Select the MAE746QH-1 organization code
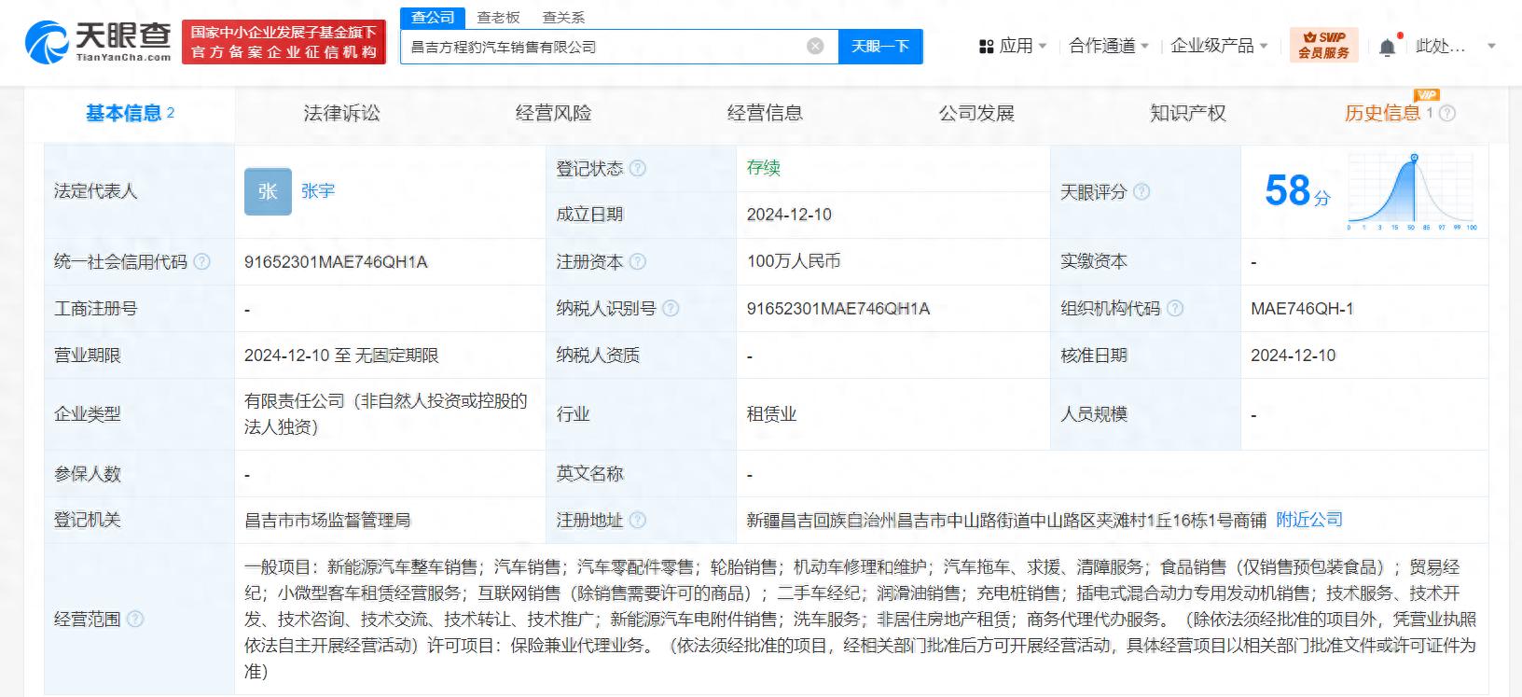The height and width of the screenshot is (697, 1522). point(1302,309)
